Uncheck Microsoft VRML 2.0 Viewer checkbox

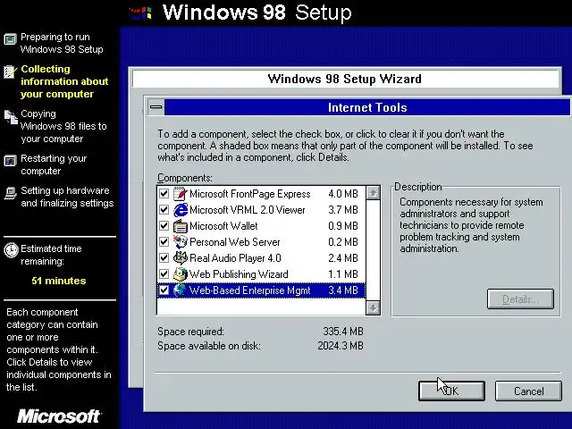click(x=164, y=210)
